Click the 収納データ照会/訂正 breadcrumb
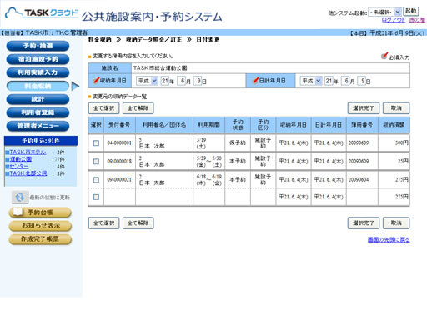This screenshot has height=320, width=427. click(x=153, y=40)
